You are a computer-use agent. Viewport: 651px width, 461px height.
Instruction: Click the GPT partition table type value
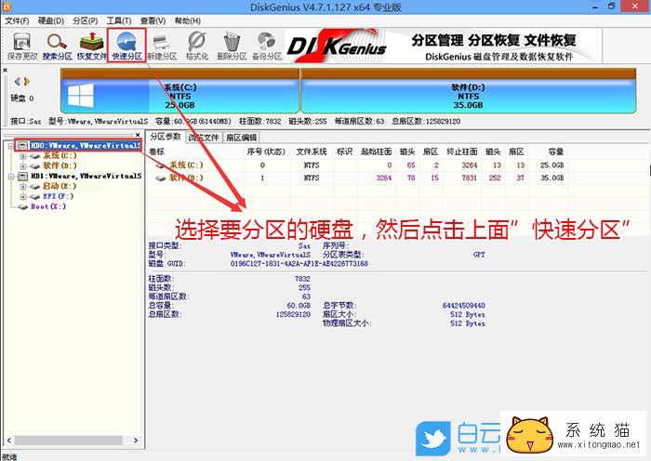pos(479,255)
